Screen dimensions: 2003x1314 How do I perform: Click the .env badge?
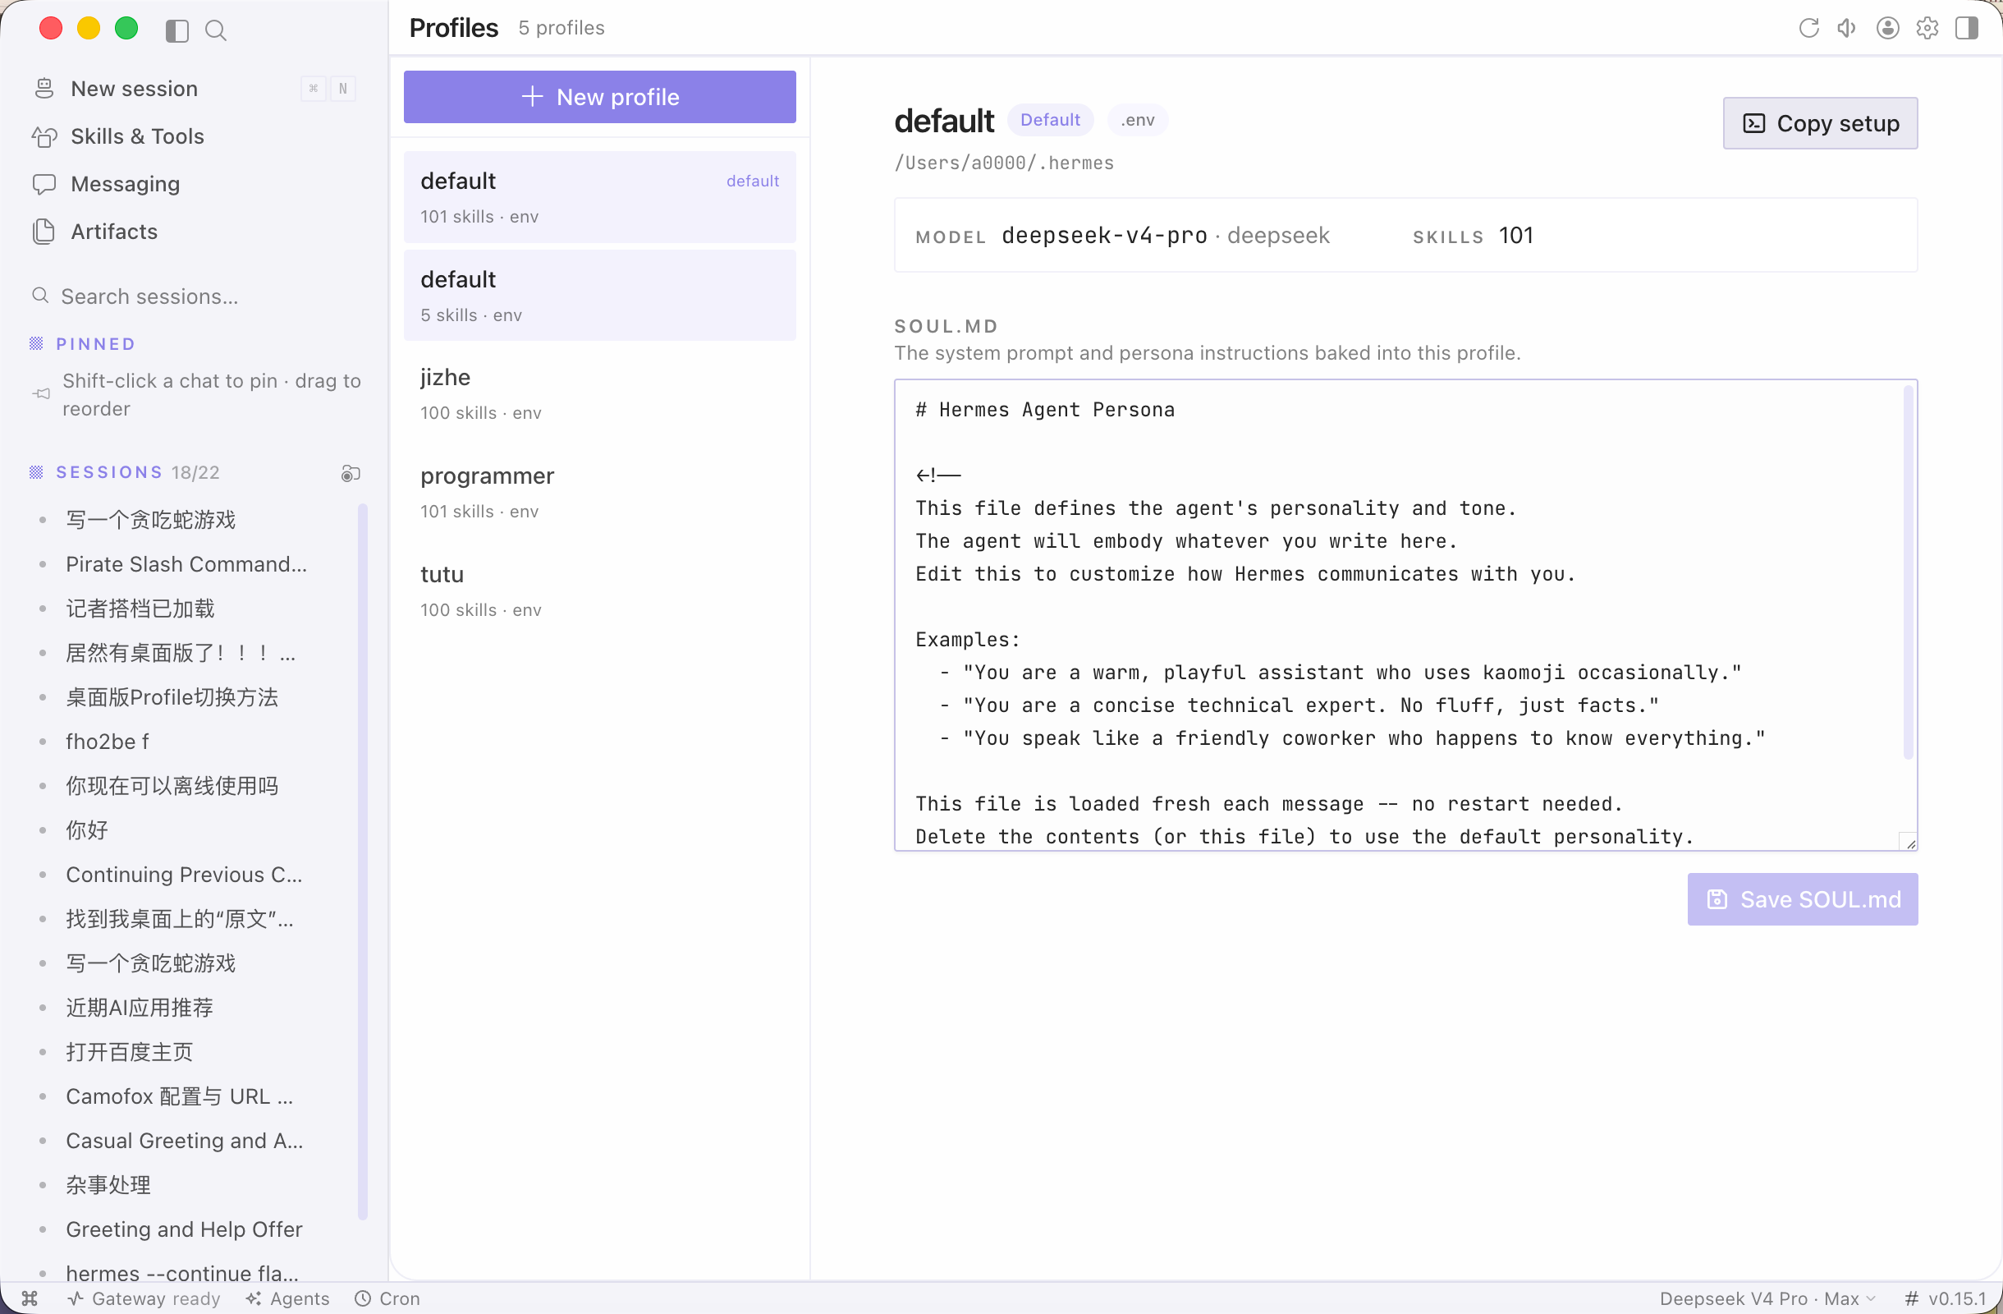(1137, 120)
